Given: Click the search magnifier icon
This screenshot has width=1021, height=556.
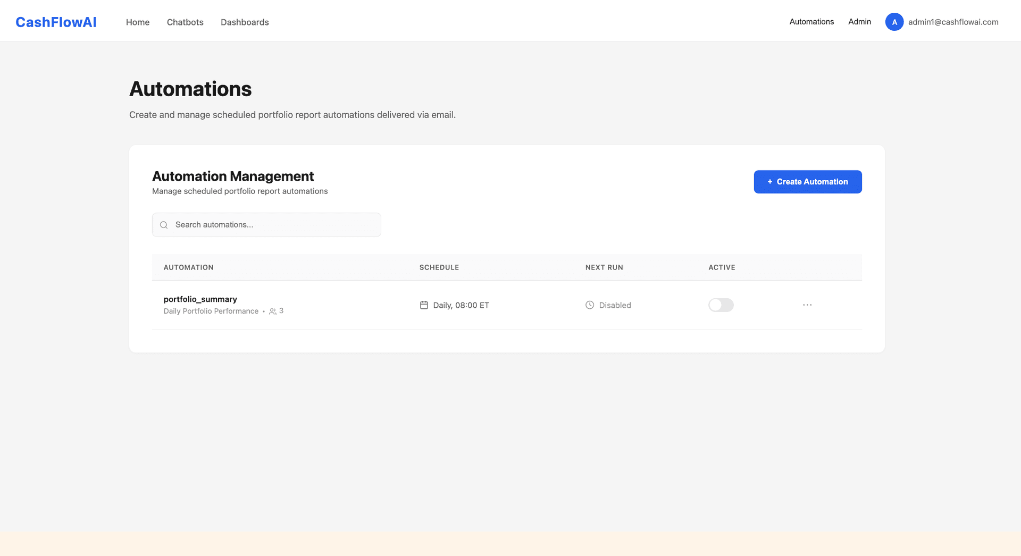Looking at the screenshot, I should pyautogui.click(x=163, y=225).
